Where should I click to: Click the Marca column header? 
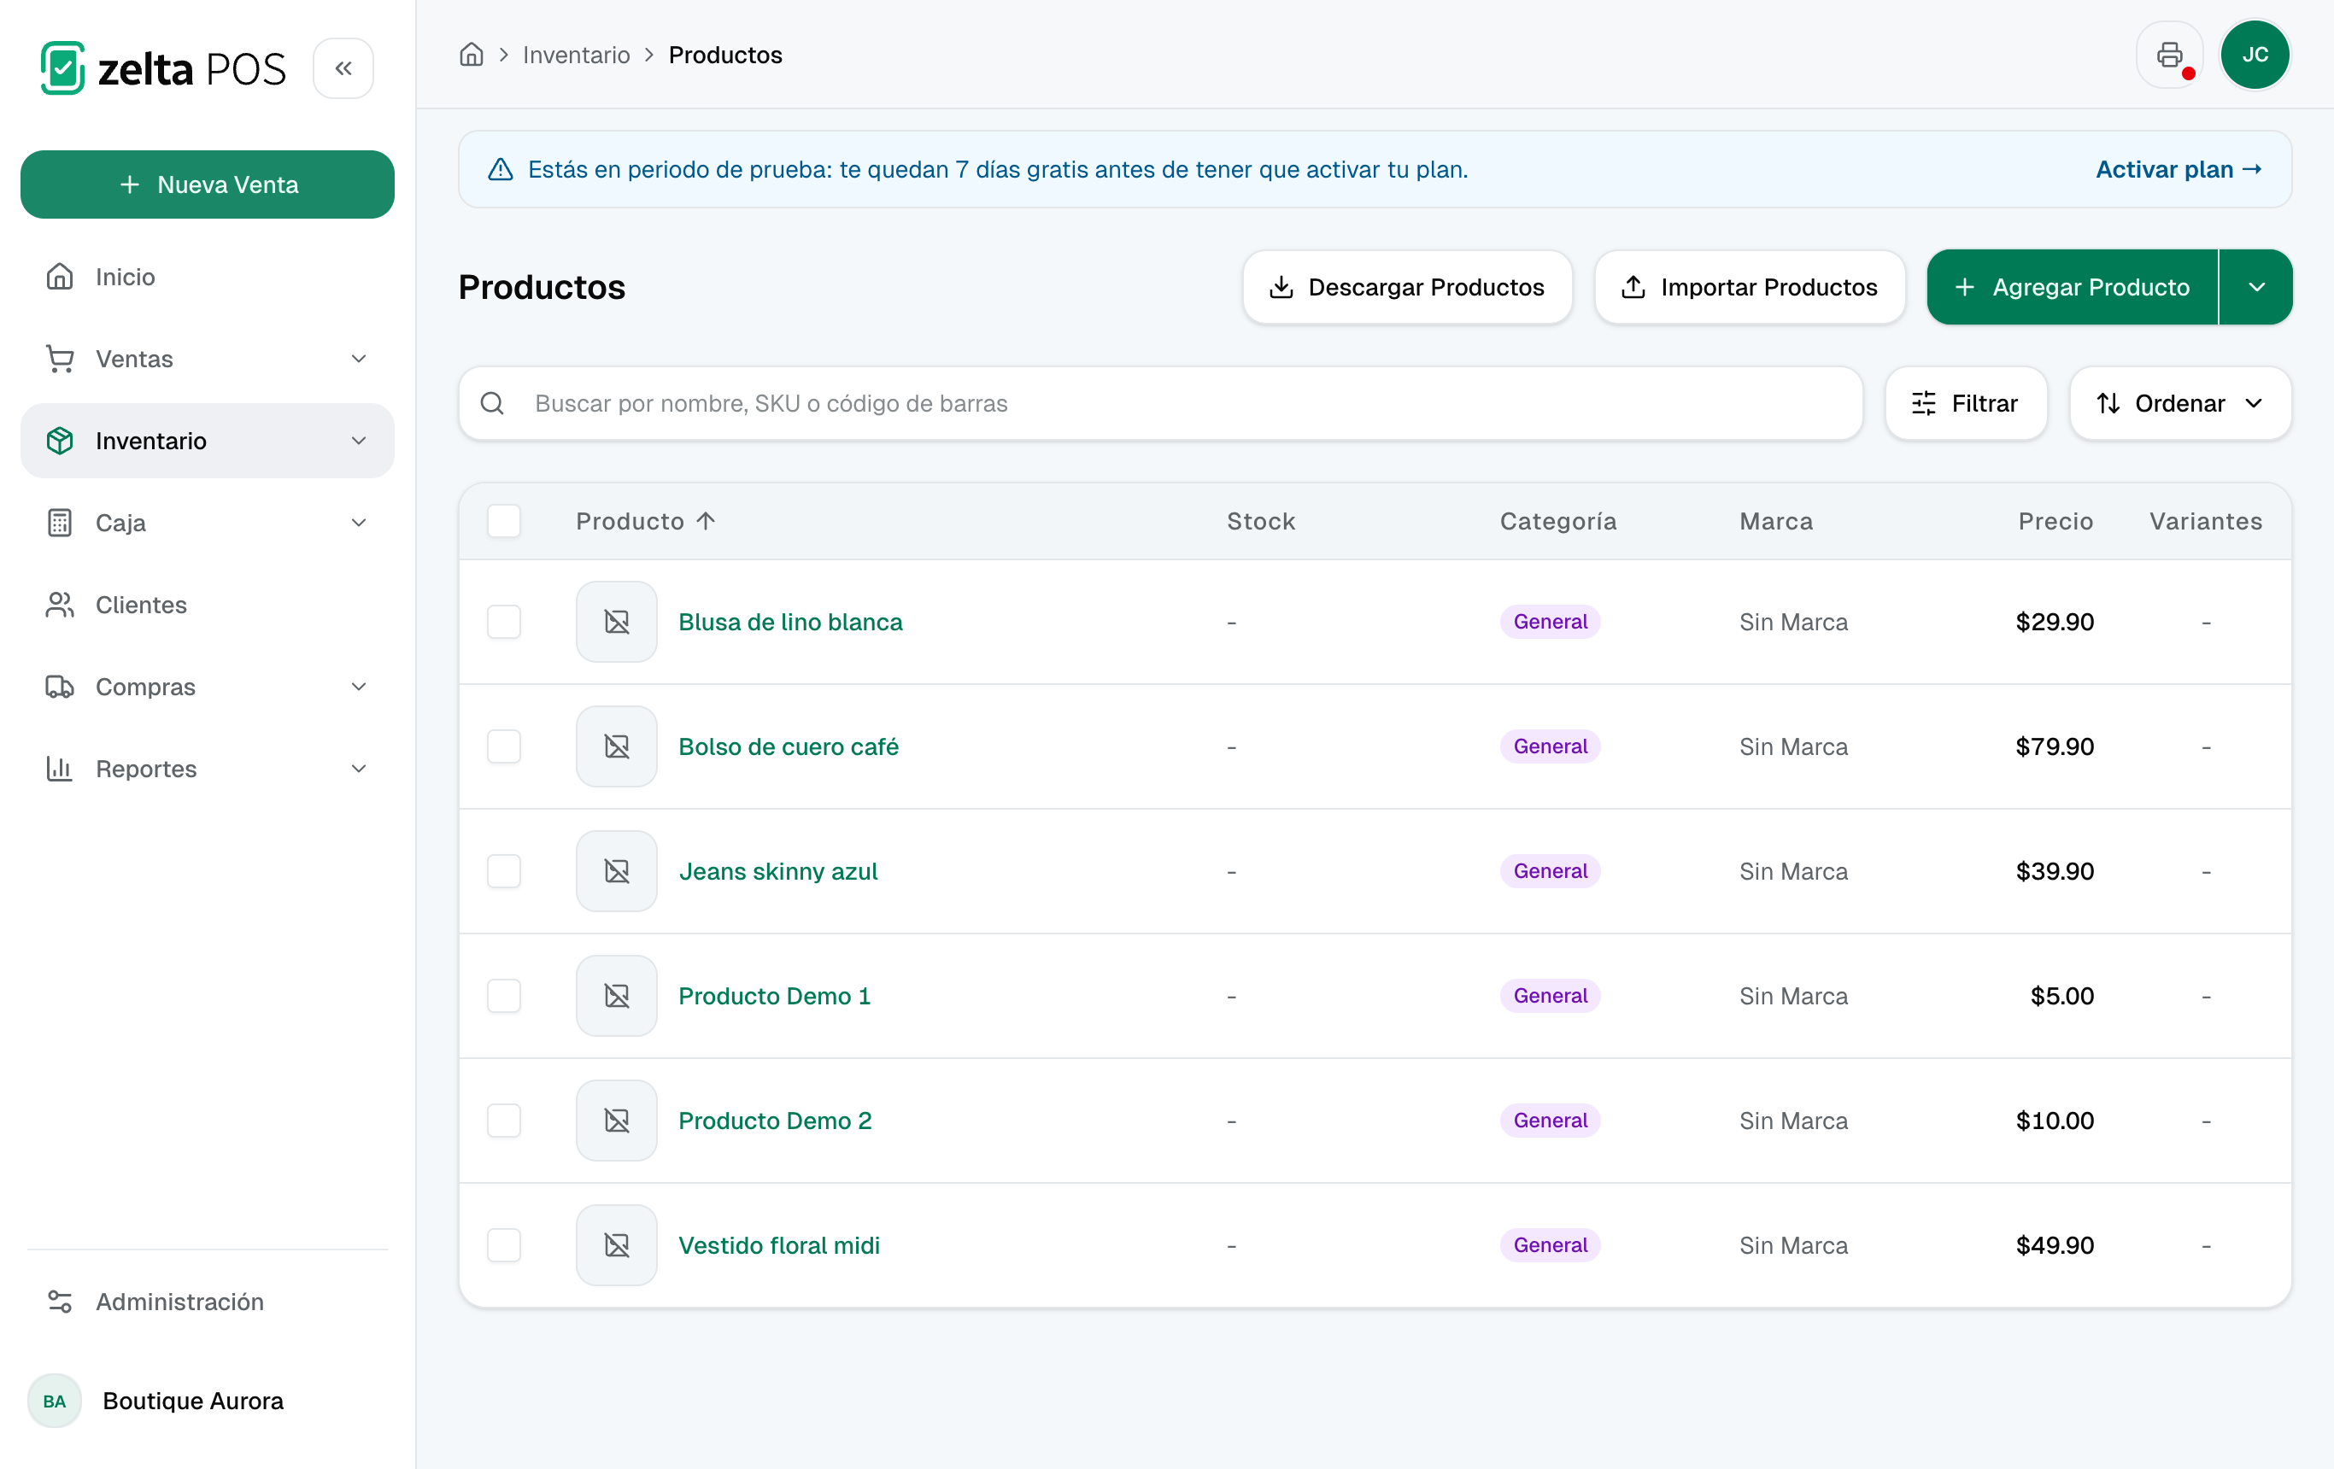pos(1775,521)
